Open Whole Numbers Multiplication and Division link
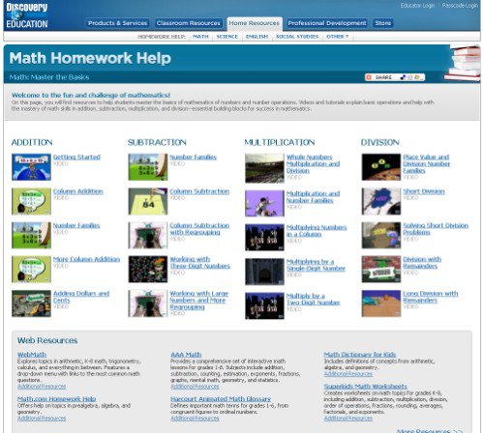Image resolution: width=483 pixels, height=433 pixels. (313, 163)
